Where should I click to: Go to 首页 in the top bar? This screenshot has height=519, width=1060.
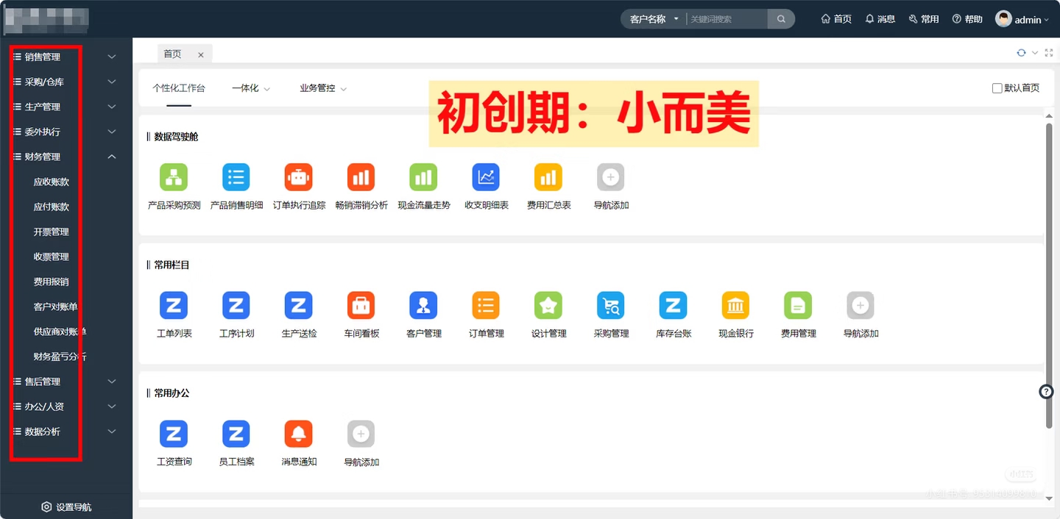[836, 19]
